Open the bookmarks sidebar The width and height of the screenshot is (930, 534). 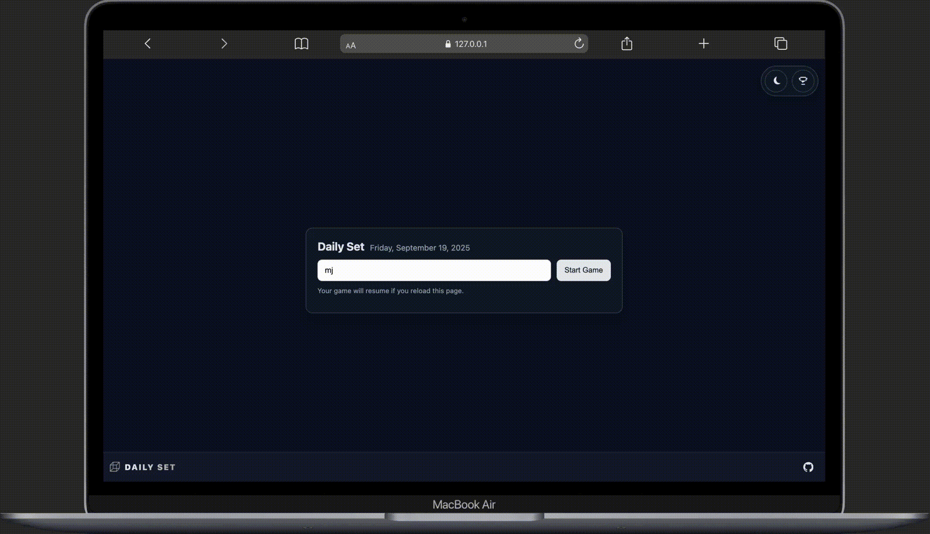[x=302, y=44]
